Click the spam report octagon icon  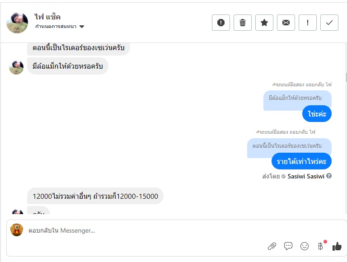coord(221,23)
